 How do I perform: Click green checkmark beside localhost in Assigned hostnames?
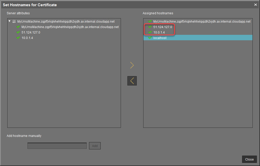tap(150, 38)
